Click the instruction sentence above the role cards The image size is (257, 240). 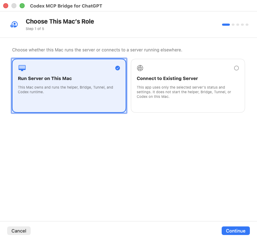[x=97, y=50]
